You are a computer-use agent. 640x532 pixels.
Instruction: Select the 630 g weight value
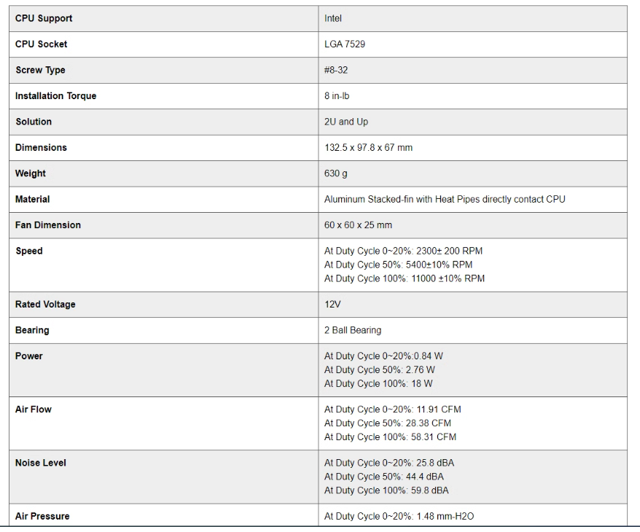coord(335,173)
